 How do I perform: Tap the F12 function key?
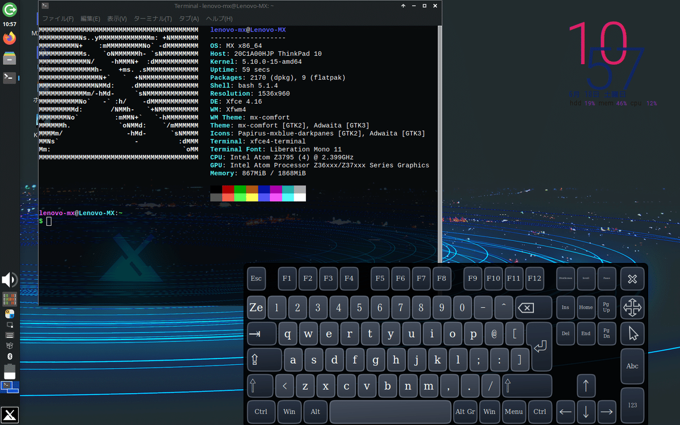(x=534, y=278)
